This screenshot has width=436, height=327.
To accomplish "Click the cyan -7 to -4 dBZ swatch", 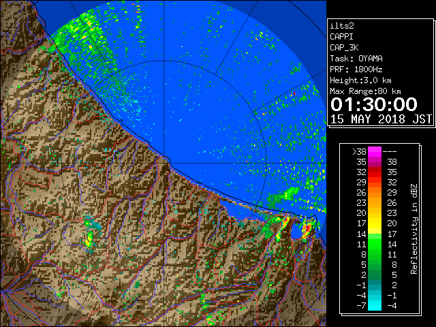I will 375,305.
